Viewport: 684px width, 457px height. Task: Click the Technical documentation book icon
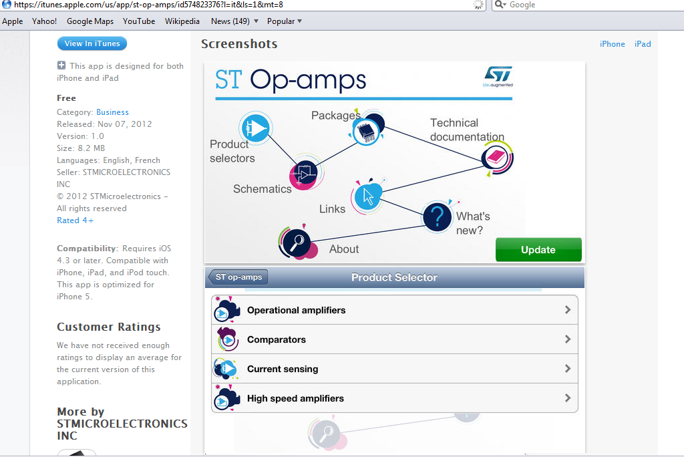[x=497, y=158]
